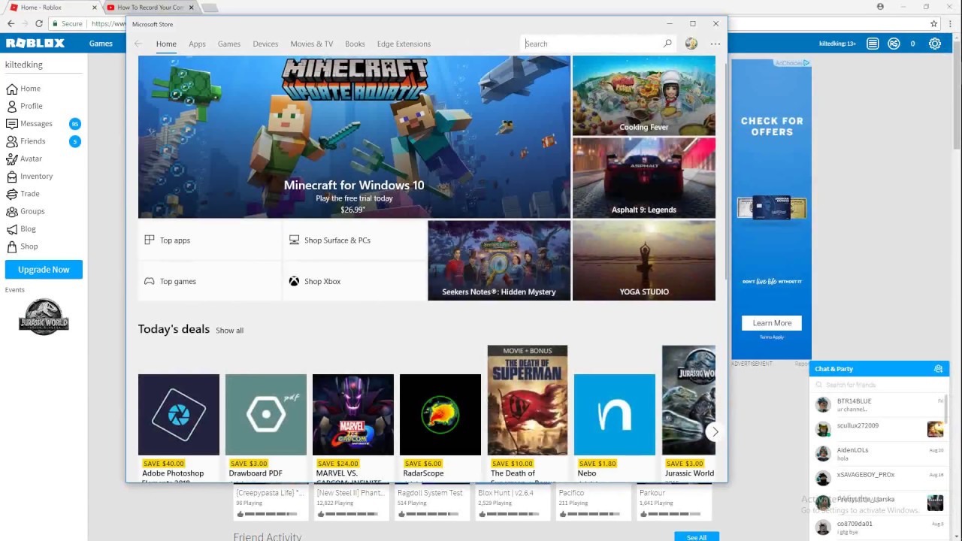Click the Shop bag icon in sidebar
Image resolution: width=962 pixels, height=541 pixels.
pos(12,246)
